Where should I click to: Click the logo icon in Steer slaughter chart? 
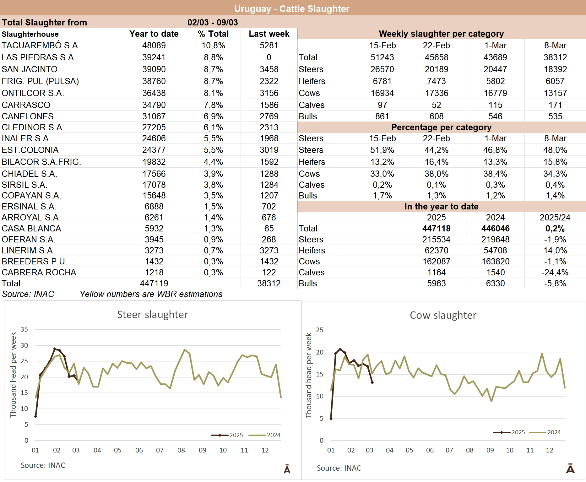(287, 469)
